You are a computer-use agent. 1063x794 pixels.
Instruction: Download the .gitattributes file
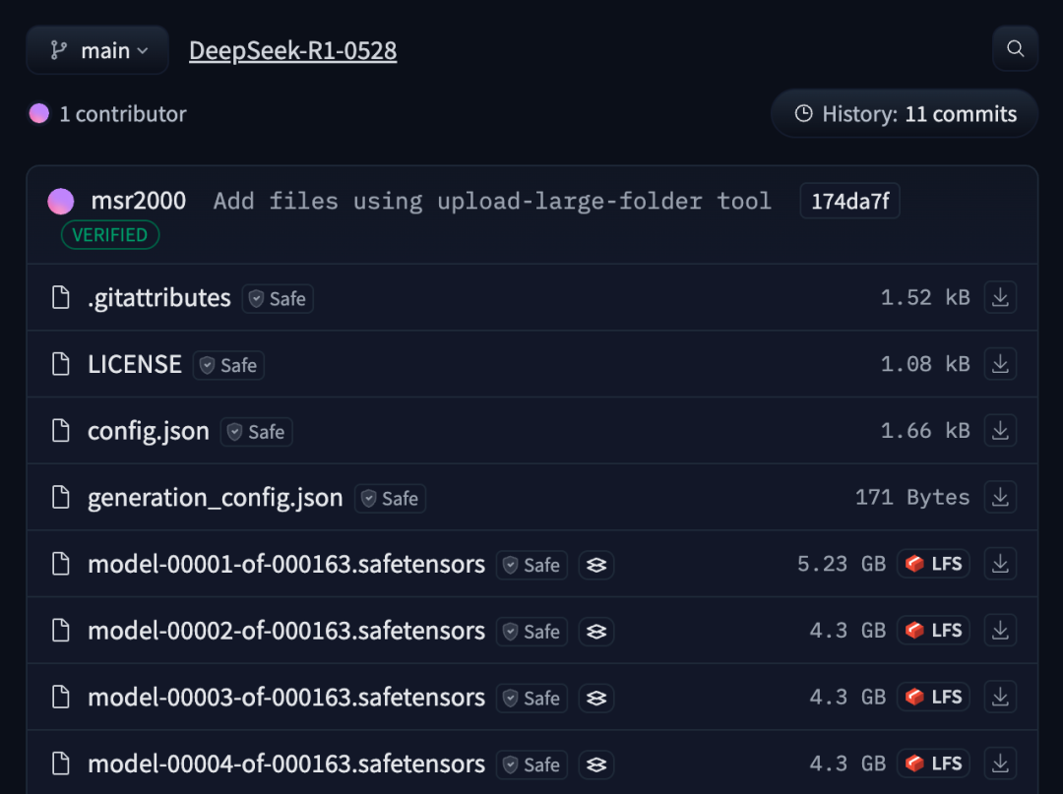coord(1000,297)
